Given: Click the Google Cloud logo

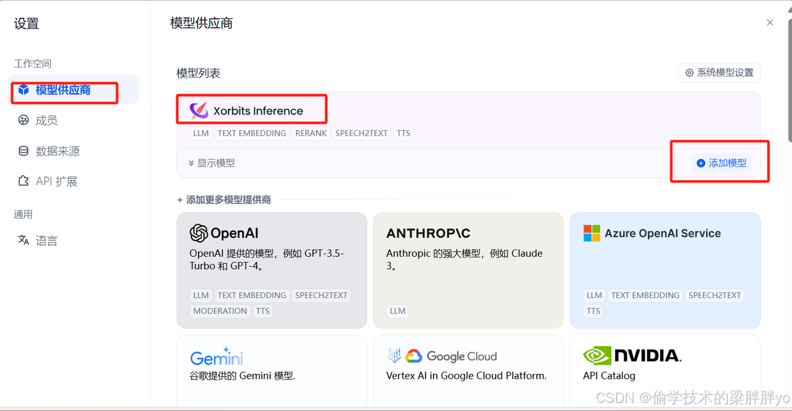Looking at the screenshot, I should (x=452, y=357).
